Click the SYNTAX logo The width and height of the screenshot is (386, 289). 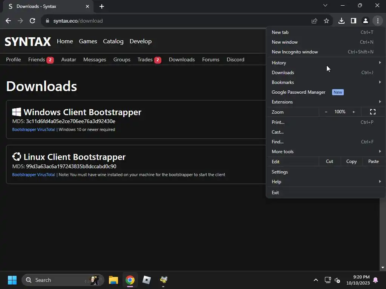coord(28,41)
